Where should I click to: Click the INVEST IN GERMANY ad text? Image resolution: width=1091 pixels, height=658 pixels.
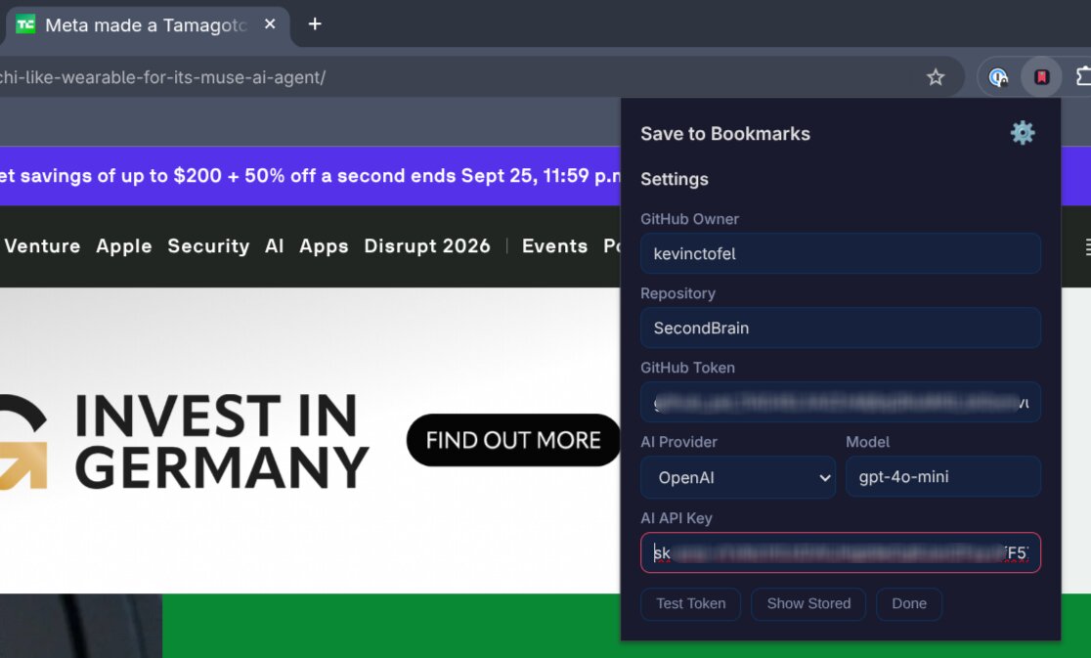[221, 441]
